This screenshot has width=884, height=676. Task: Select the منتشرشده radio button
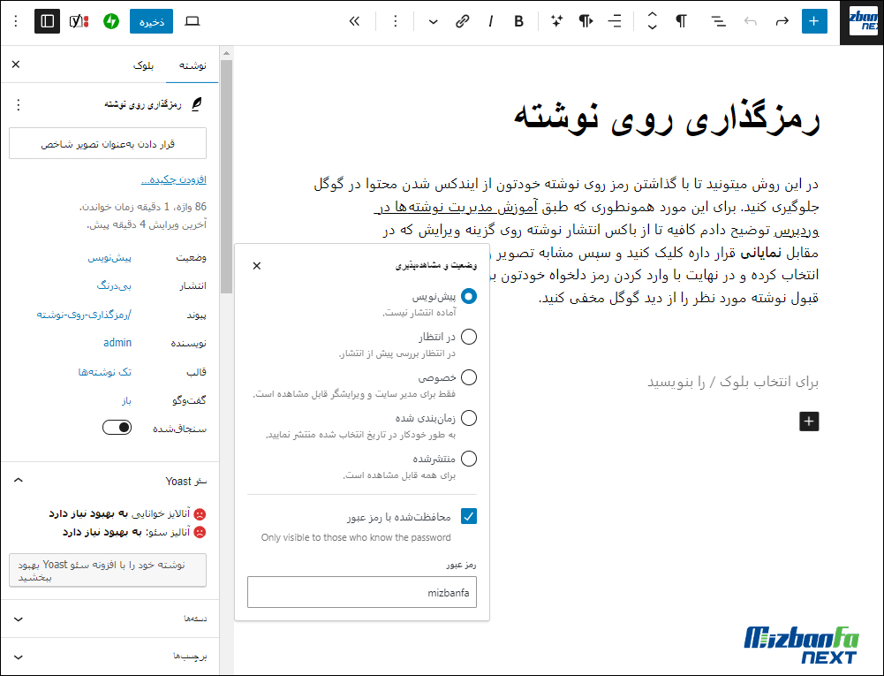pos(469,458)
